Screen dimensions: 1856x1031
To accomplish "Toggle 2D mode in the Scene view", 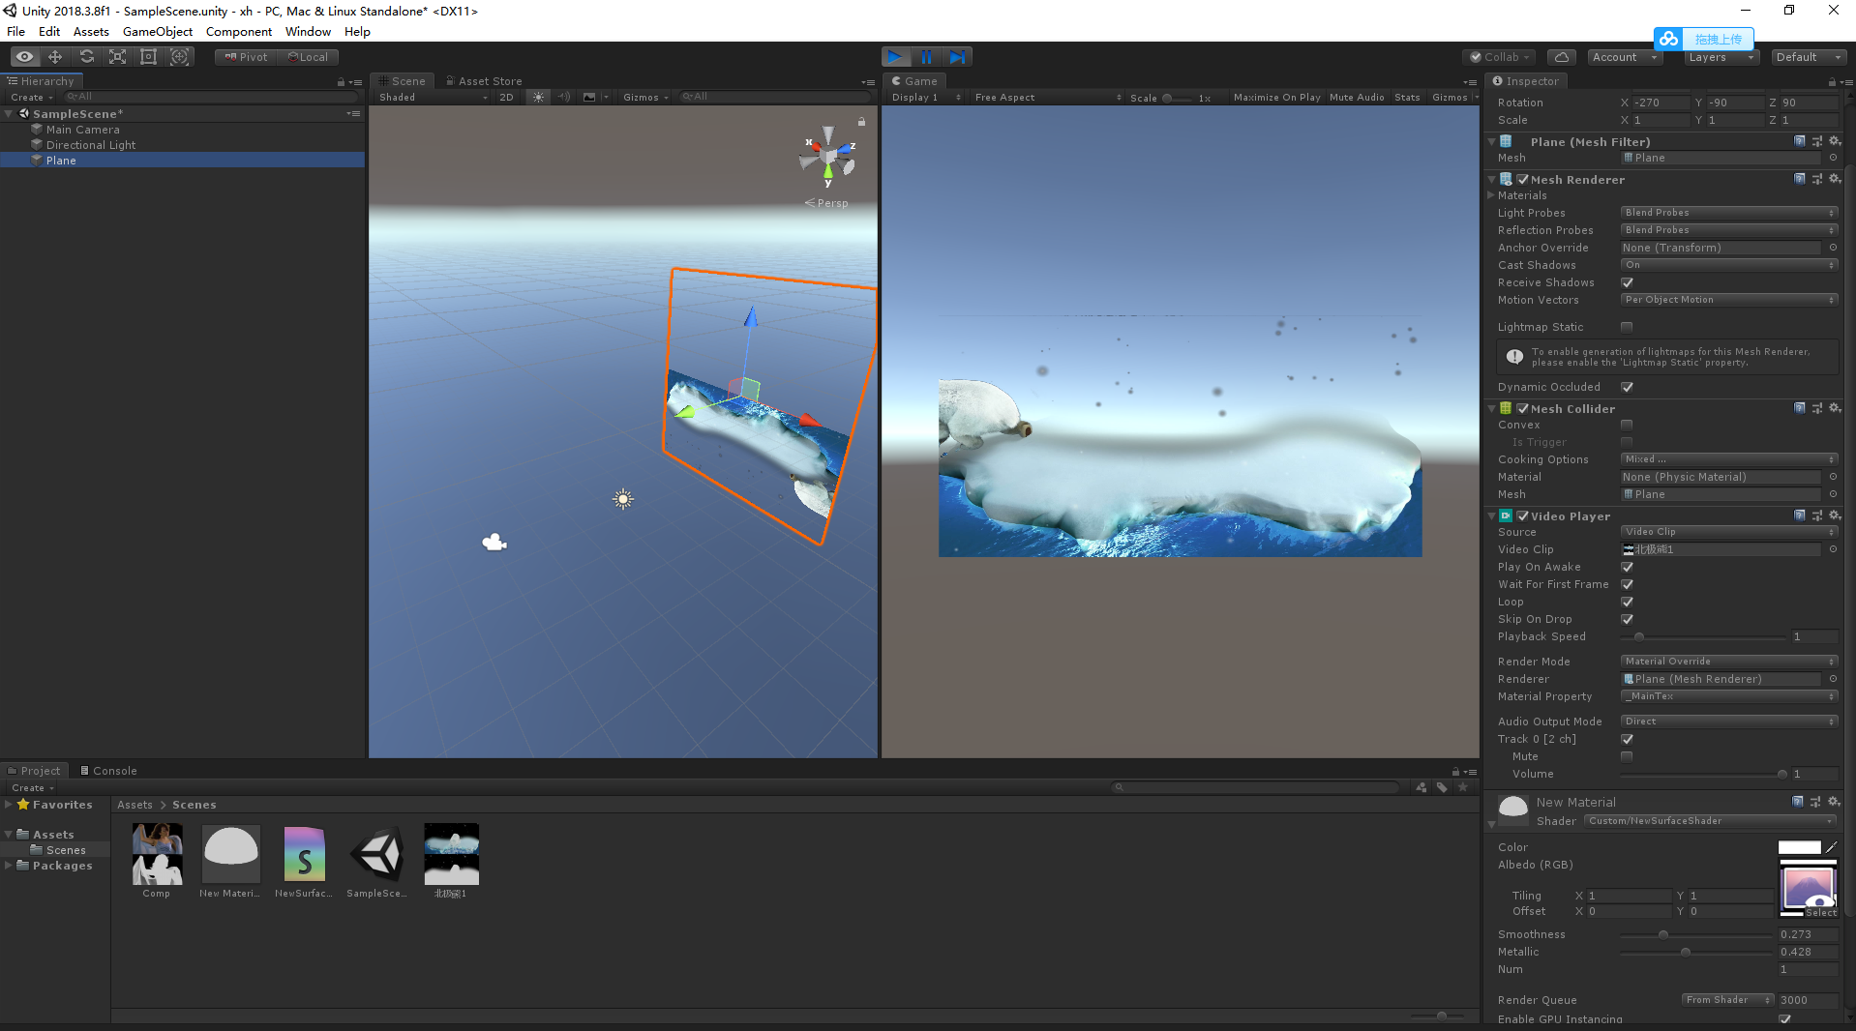I will click(x=506, y=97).
